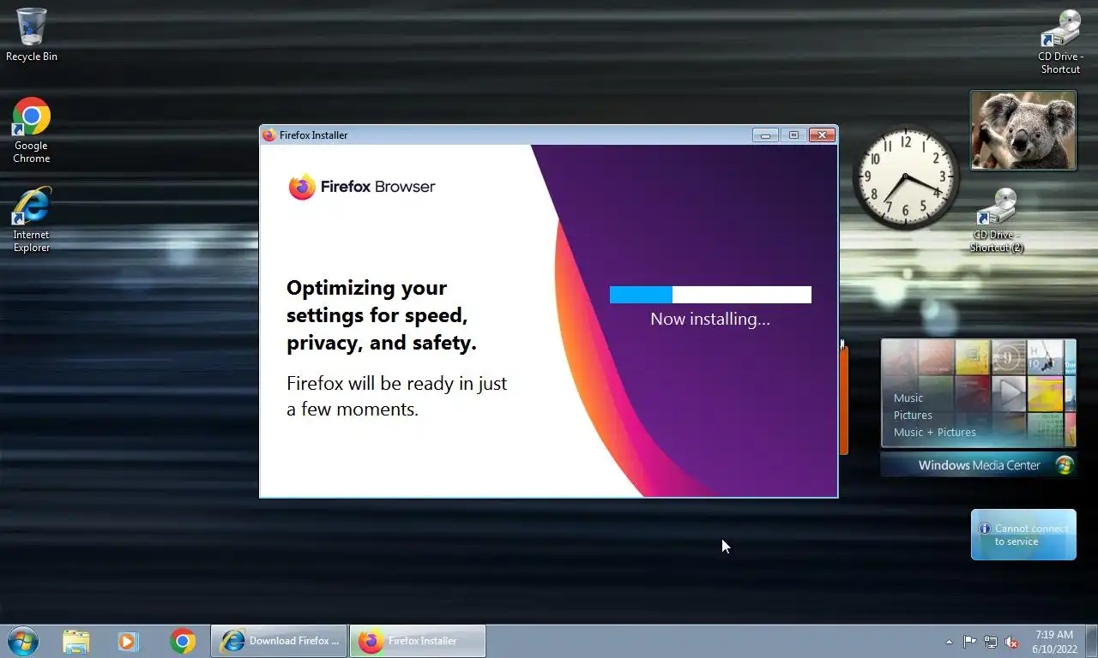Switch to Firefox Installer taskbar button
This screenshot has width=1098, height=658.
tap(418, 641)
